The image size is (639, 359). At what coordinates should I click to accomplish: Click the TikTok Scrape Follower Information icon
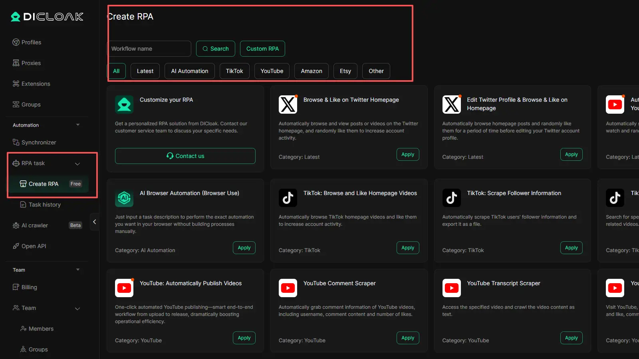tap(451, 198)
